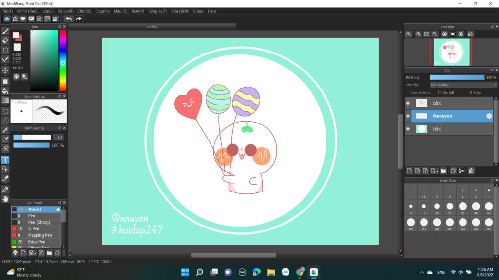Select the rectangular Select tool
The image size is (499, 280).
[5, 111]
